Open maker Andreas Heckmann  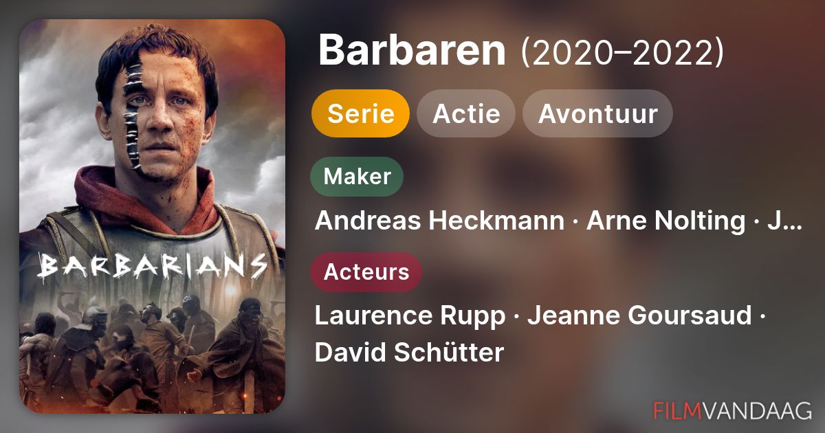(439, 221)
